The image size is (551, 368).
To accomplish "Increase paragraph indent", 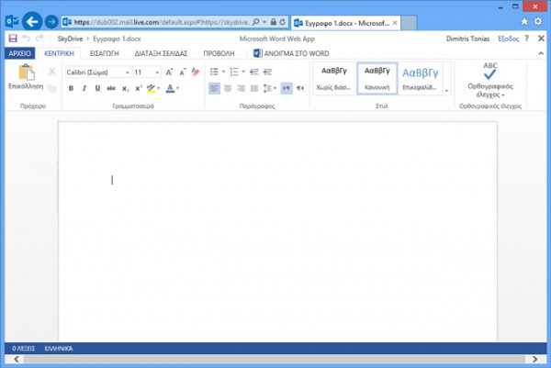I will pyautogui.click(x=267, y=72).
